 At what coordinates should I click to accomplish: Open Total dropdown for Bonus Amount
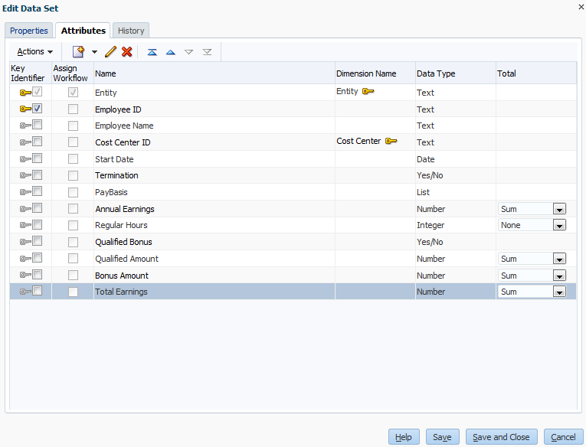click(x=559, y=276)
